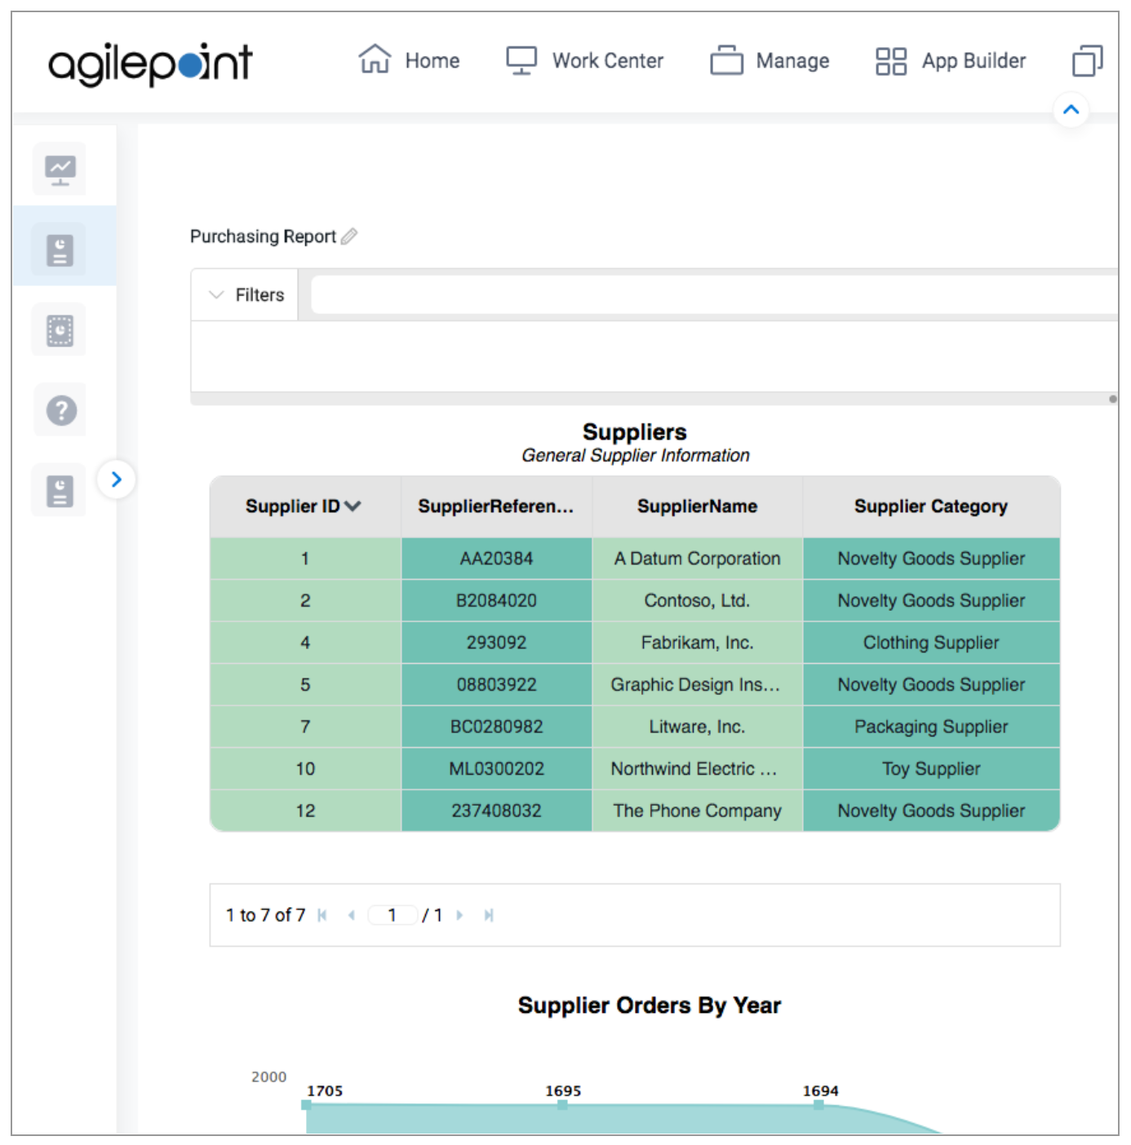Select cell Contoso, Ltd.
The height and width of the screenshot is (1145, 1131).
(698, 601)
